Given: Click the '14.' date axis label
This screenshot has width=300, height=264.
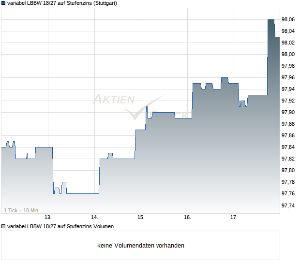Looking at the screenshot, I should point(94,217).
